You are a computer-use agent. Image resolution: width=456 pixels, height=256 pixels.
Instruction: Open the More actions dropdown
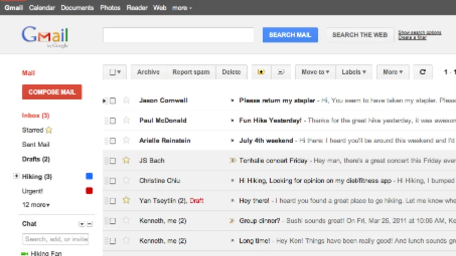[393, 72]
